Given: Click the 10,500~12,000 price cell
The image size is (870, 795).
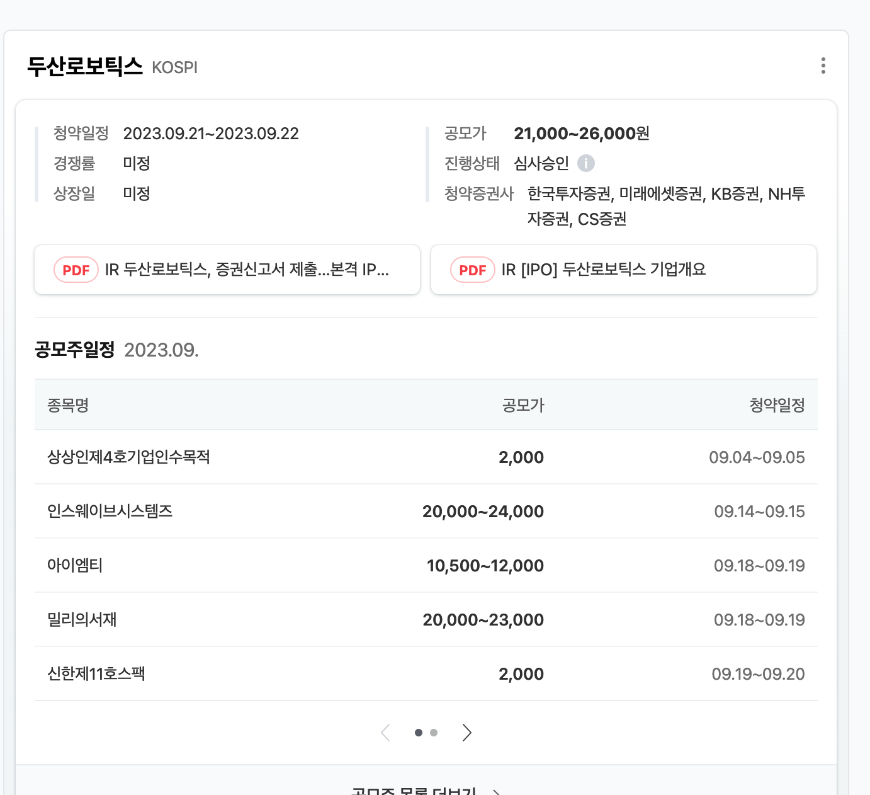Looking at the screenshot, I should coord(485,566).
